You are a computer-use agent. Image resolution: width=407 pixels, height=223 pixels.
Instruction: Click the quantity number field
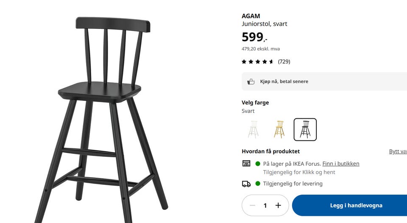pyautogui.click(x=265, y=205)
